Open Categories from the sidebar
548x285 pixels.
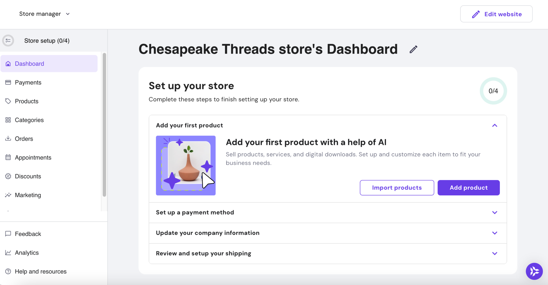pyautogui.click(x=29, y=120)
